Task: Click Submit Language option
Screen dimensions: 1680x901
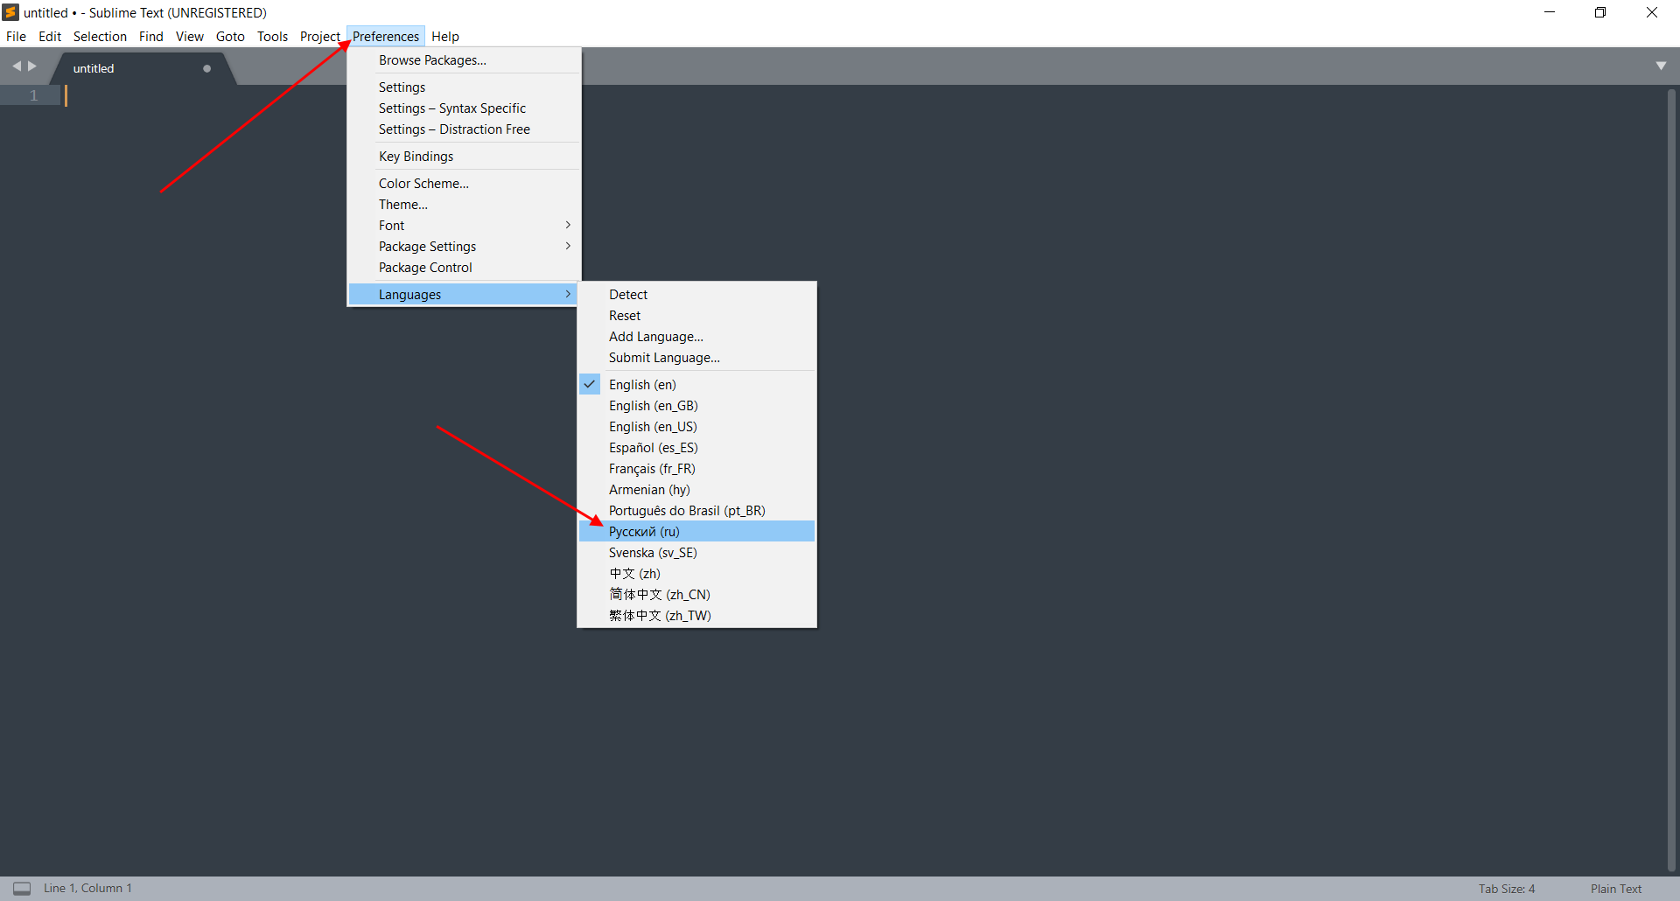Action: tap(663, 357)
